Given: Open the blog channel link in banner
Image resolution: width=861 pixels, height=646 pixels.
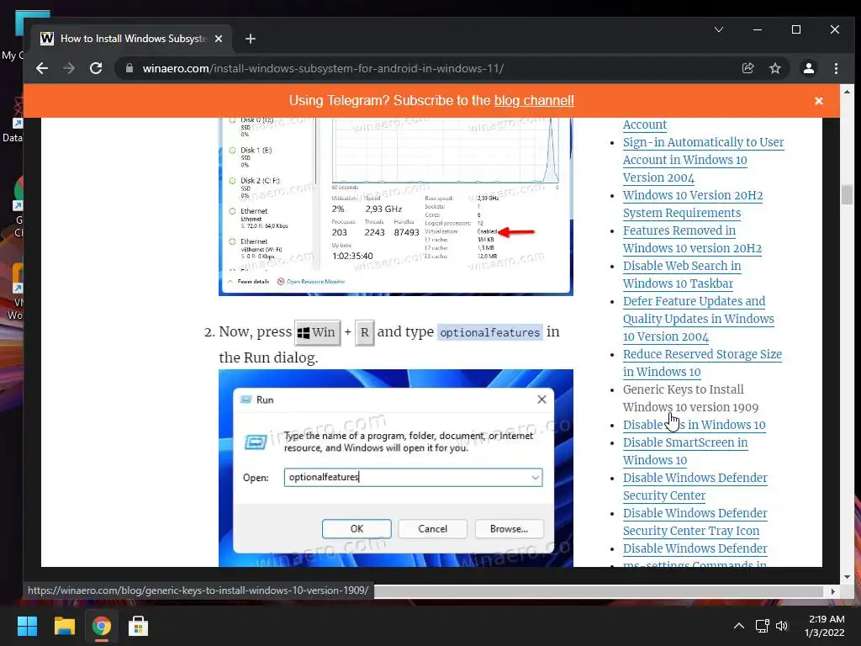Looking at the screenshot, I should 534,101.
